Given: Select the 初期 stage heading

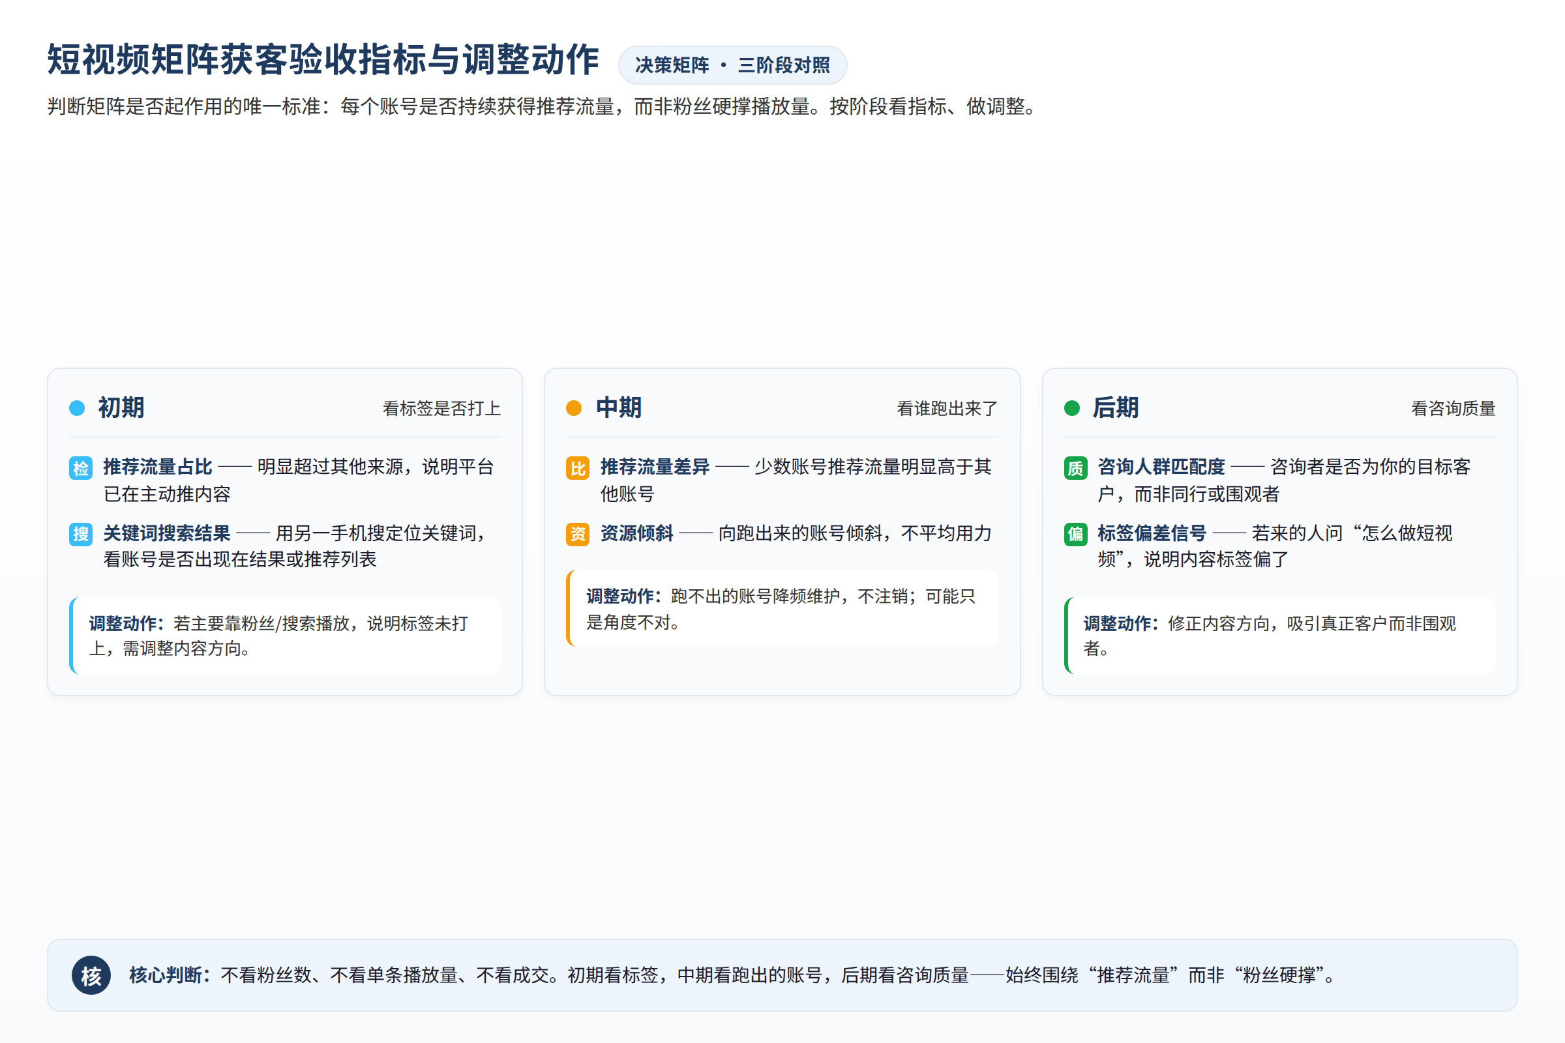Looking at the screenshot, I should [x=121, y=407].
